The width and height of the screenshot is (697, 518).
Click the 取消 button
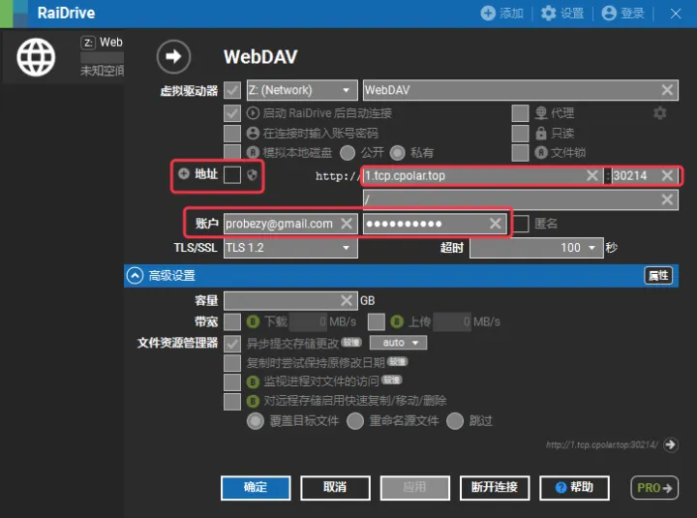[x=335, y=488]
